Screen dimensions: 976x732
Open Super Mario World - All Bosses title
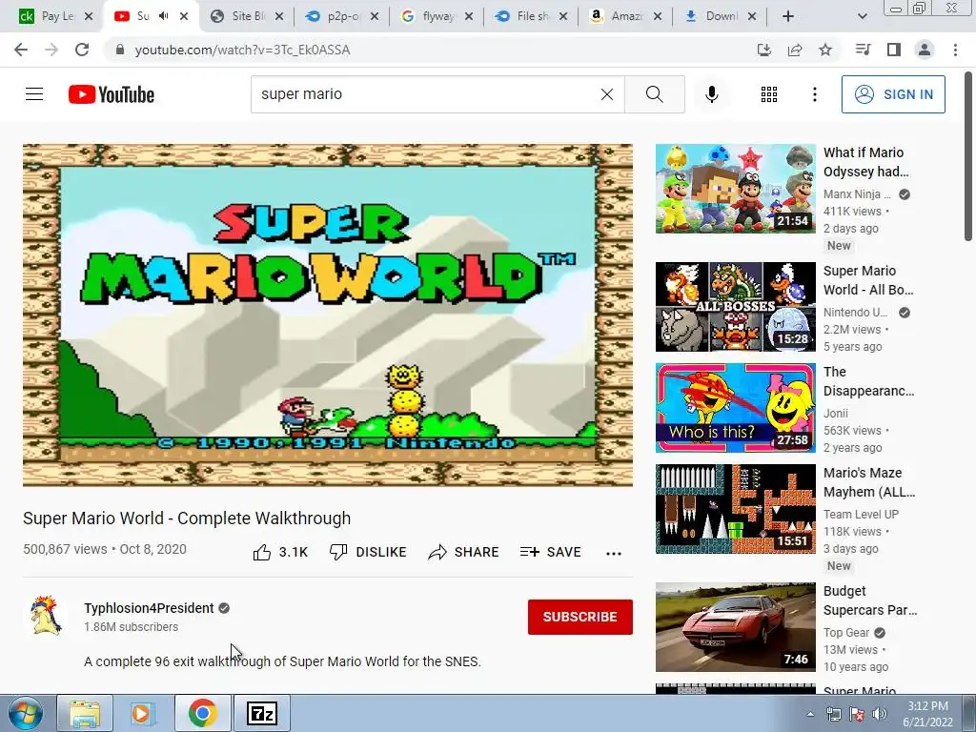[868, 280]
